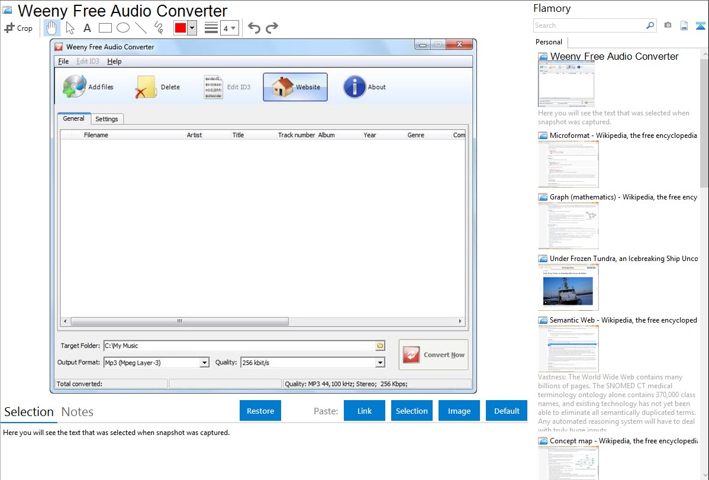Click the Convert Now button
Viewport: 709px width, 480px height.
(433, 355)
